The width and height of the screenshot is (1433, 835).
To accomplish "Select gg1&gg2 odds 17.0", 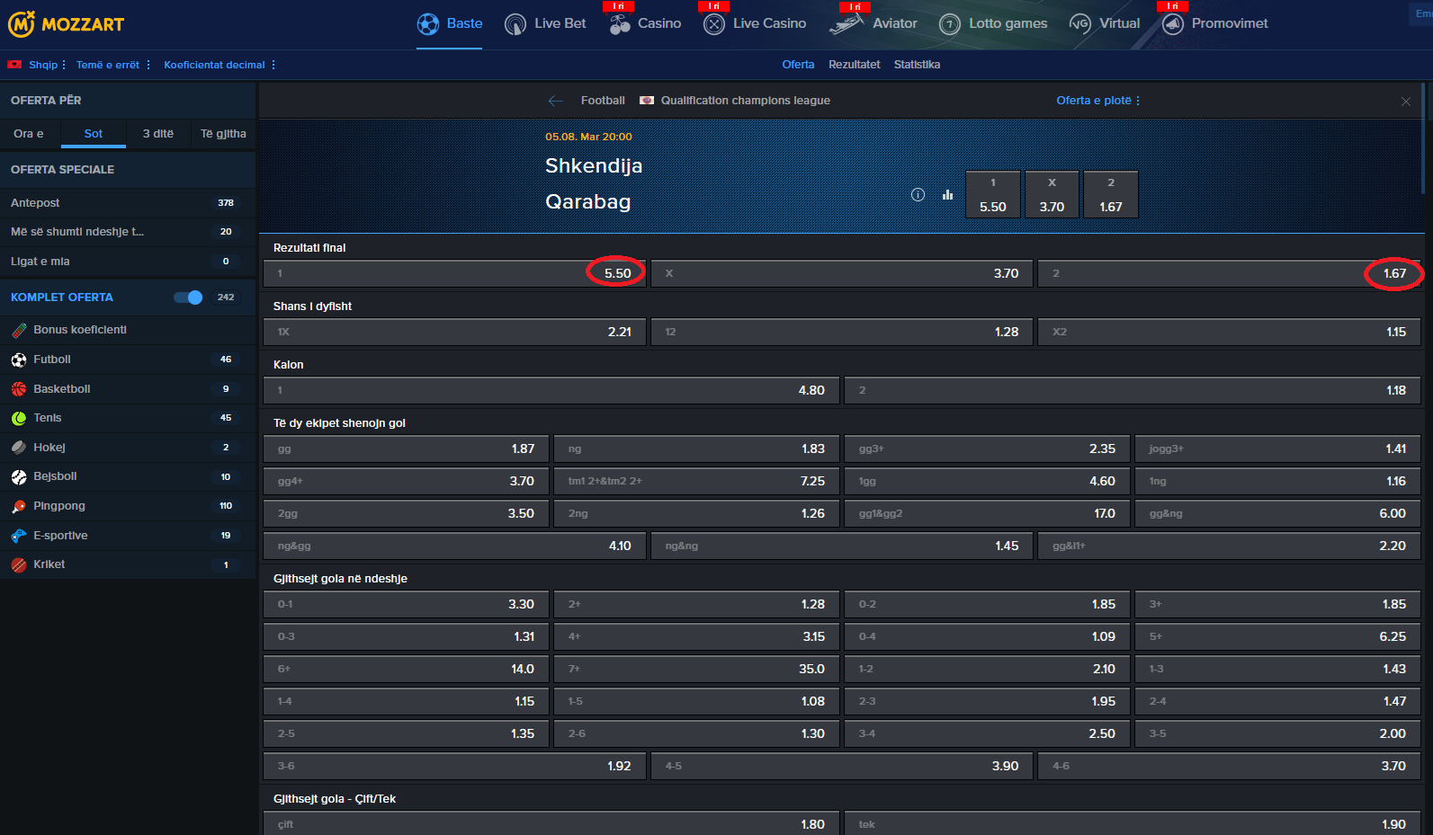I will click(987, 513).
